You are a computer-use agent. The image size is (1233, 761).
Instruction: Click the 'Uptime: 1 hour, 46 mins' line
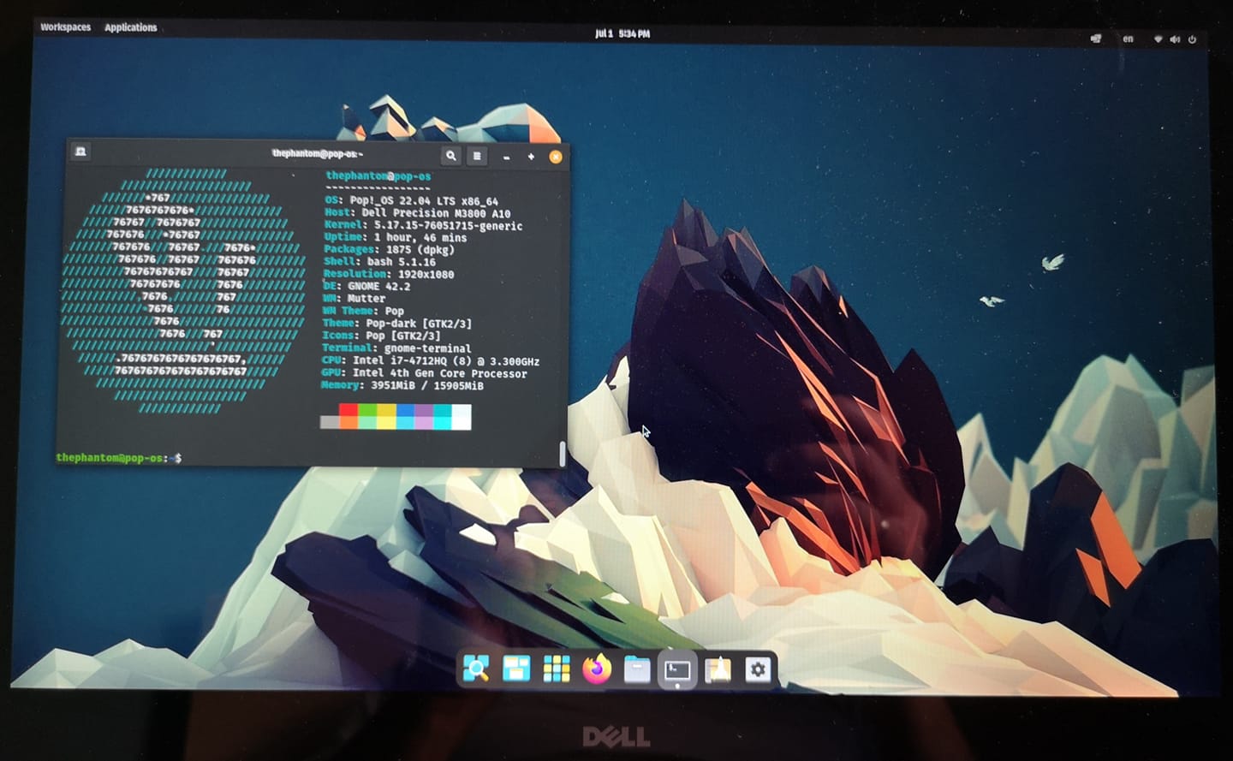coord(395,237)
